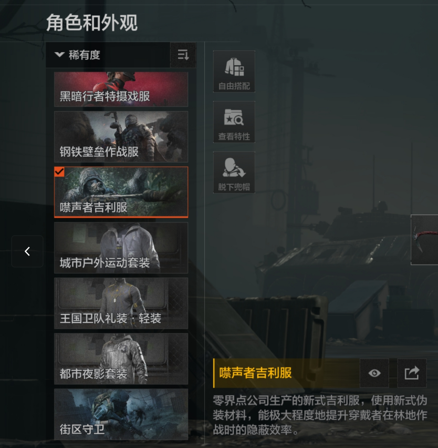Toggle the orange checkmark on 噤声者吉利服
The width and height of the screenshot is (438, 448).
point(59,172)
